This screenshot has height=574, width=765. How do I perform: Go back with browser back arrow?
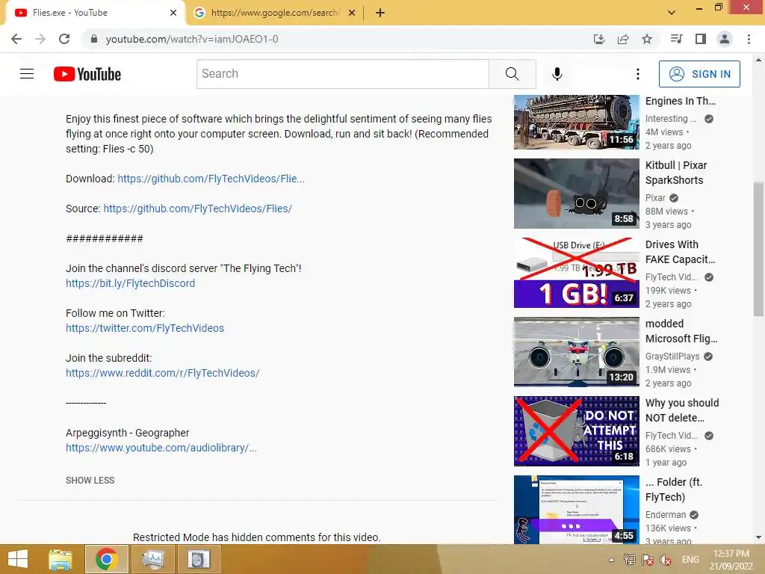pos(16,39)
